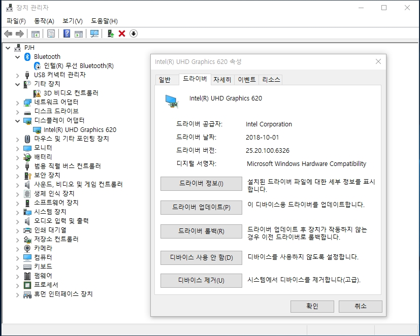Click Intel Corporation provider text
The width and height of the screenshot is (420, 336).
point(269,124)
